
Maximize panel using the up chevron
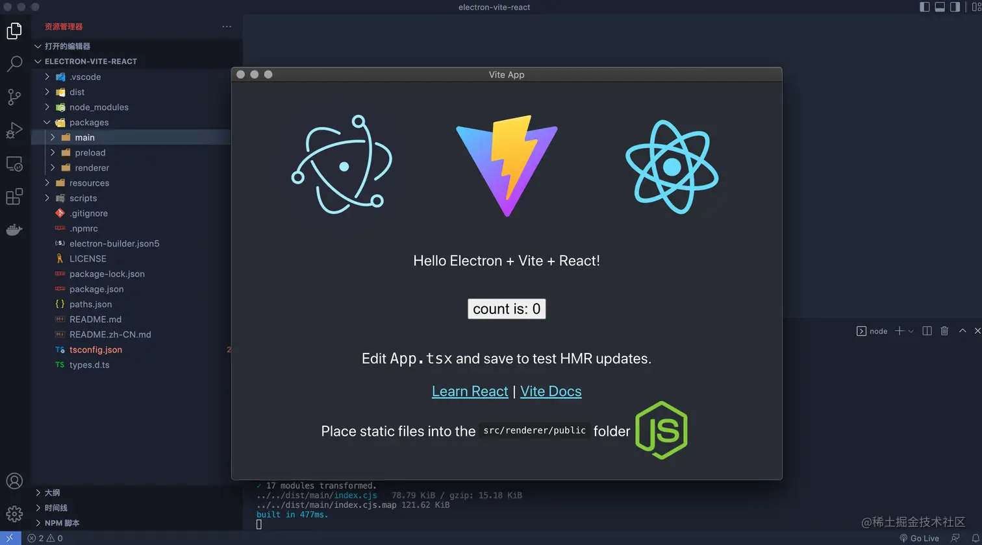coord(963,331)
